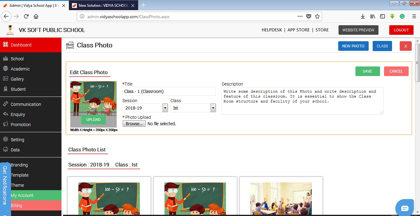This screenshot has height=216, width=420.
Task: Switch to the New Solution VIDYA SCHOOL tab
Action: click(103, 5)
